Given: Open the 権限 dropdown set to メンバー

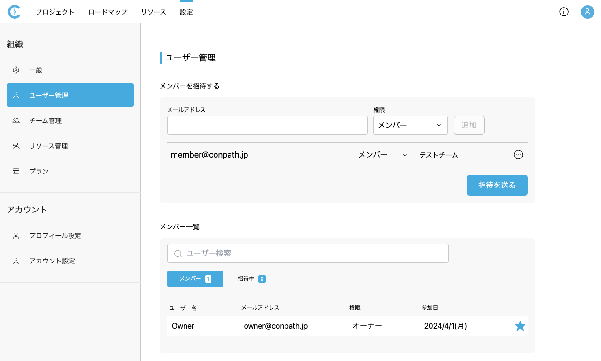Looking at the screenshot, I should pyautogui.click(x=410, y=125).
